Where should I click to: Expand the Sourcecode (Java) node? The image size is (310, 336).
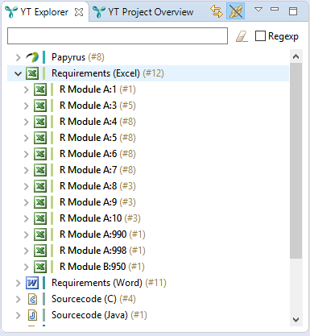click(x=18, y=315)
